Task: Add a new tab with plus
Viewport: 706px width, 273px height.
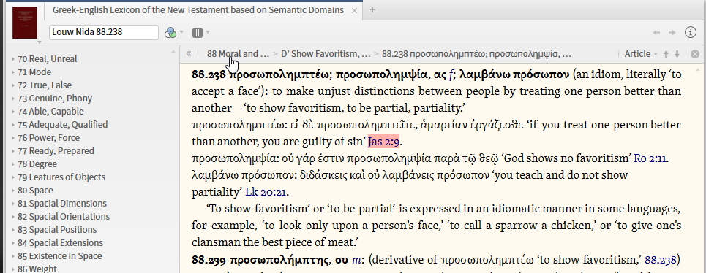Action: [x=372, y=10]
